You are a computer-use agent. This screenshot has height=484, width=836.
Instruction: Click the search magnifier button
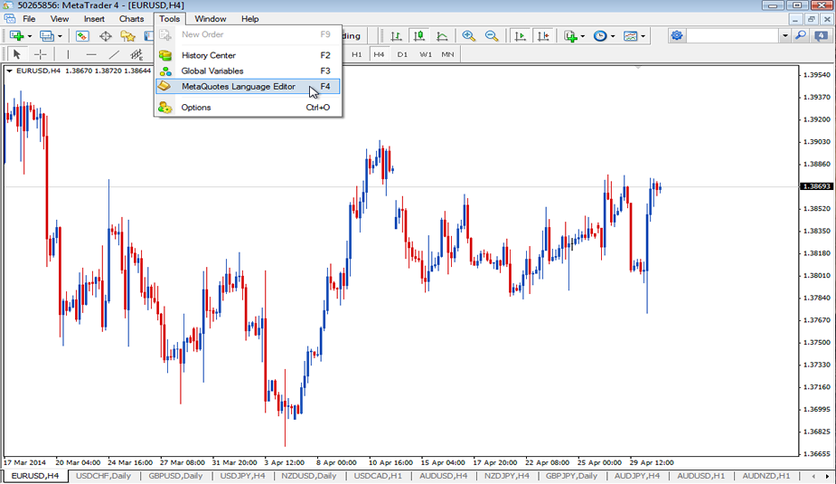801,36
